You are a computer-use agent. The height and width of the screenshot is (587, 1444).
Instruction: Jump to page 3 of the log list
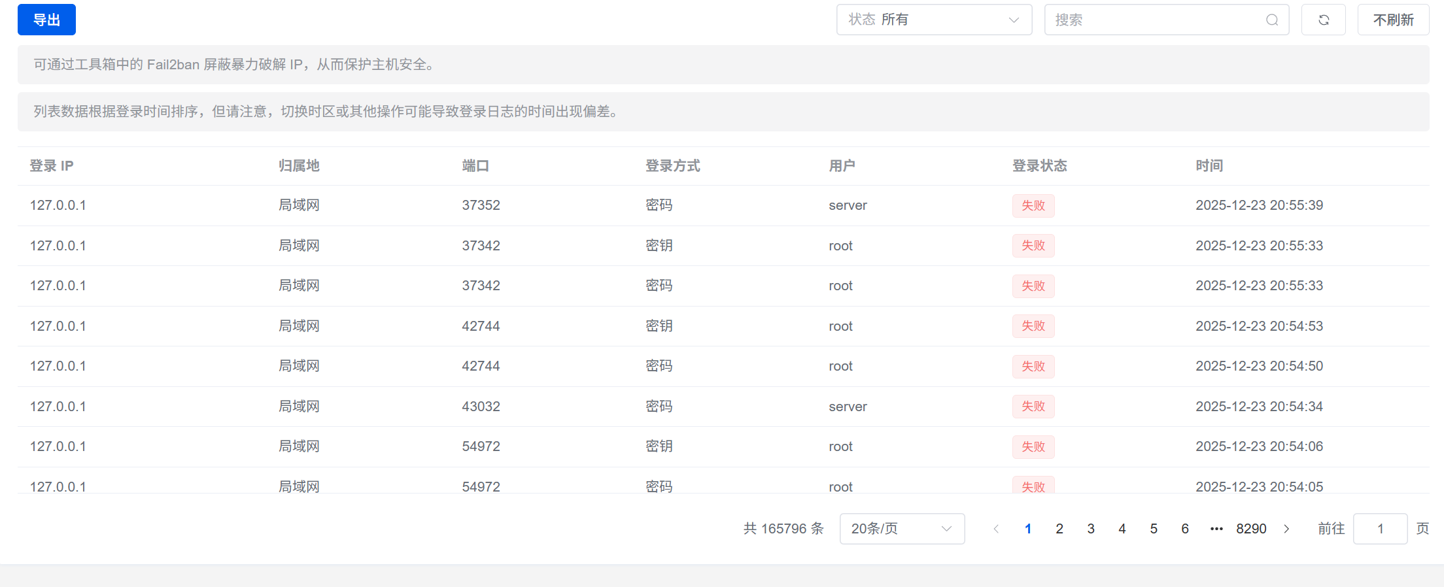point(1091,529)
